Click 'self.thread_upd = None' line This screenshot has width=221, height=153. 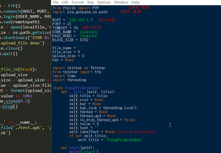[x=92, y=116]
